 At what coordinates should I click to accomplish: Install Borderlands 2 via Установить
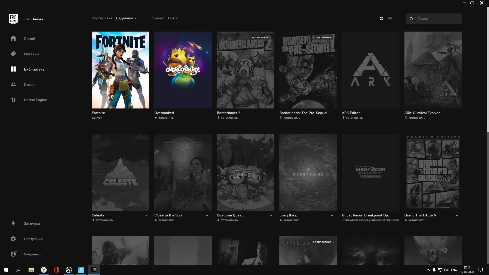[227, 118]
